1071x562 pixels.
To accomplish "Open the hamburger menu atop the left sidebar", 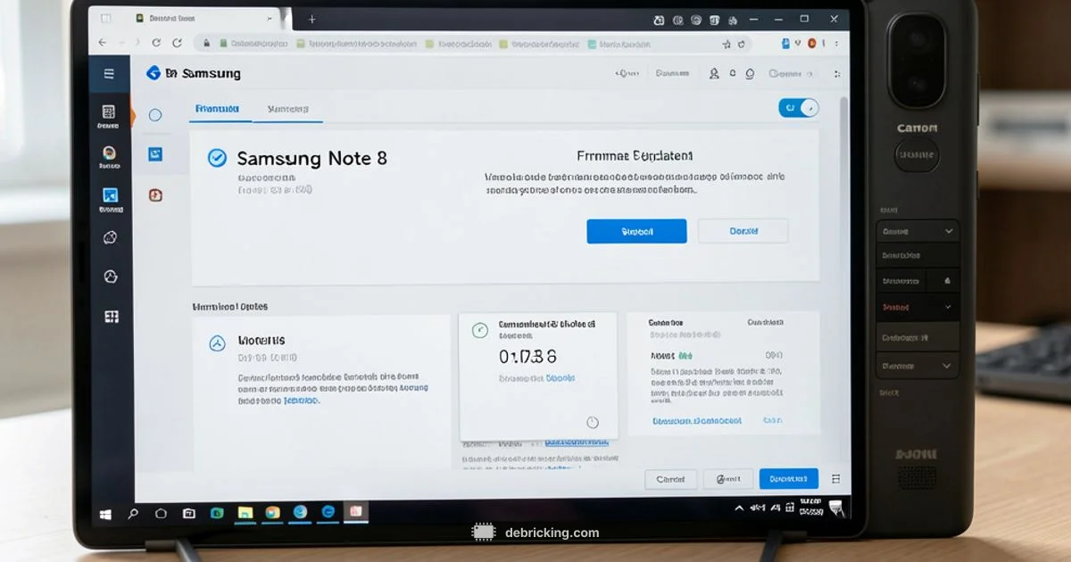I will 109,74.
